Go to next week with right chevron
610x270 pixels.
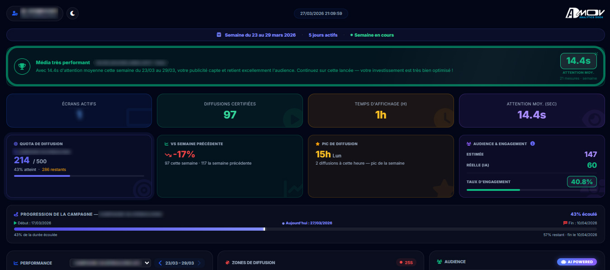pyautogui.click(x=199, y=263)
